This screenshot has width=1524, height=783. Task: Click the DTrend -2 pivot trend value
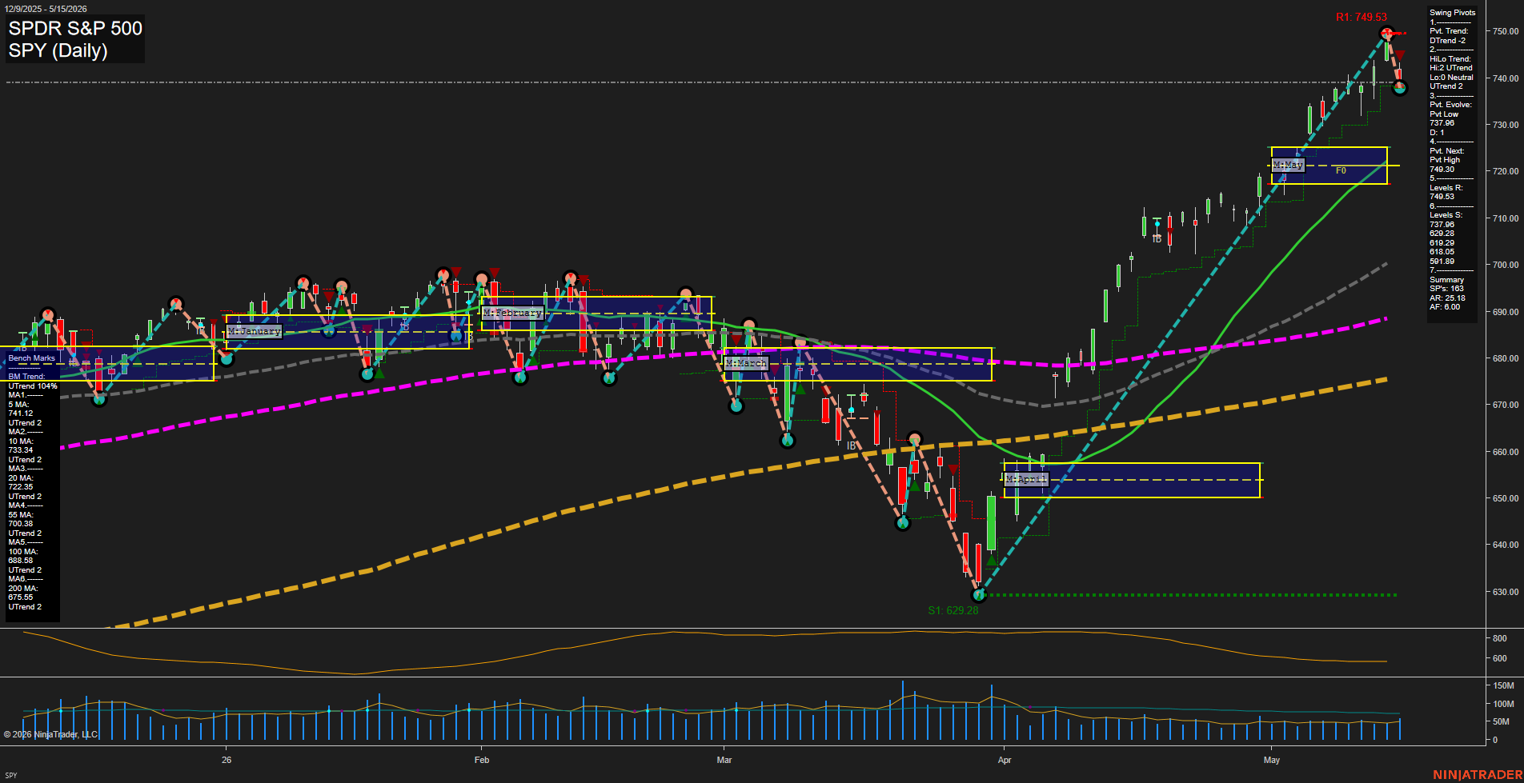pyautogui.click(x=1448, y=41)
